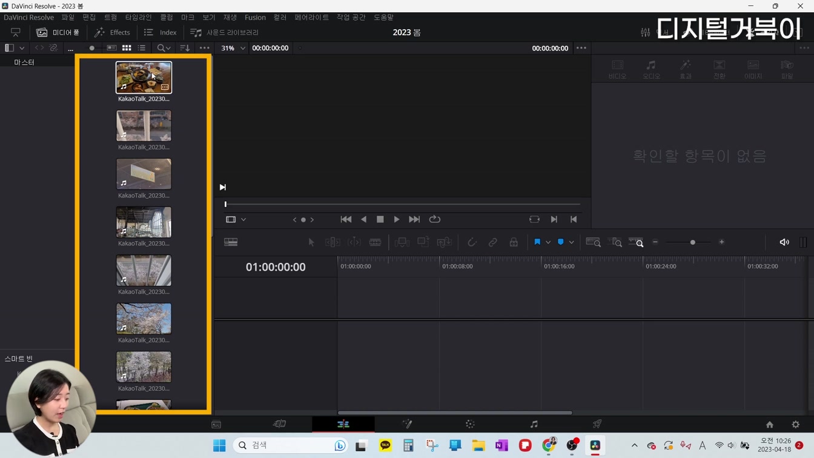Open timeline view options
Viewport: 814px width, 458px height.
click(x=231, y=242)
